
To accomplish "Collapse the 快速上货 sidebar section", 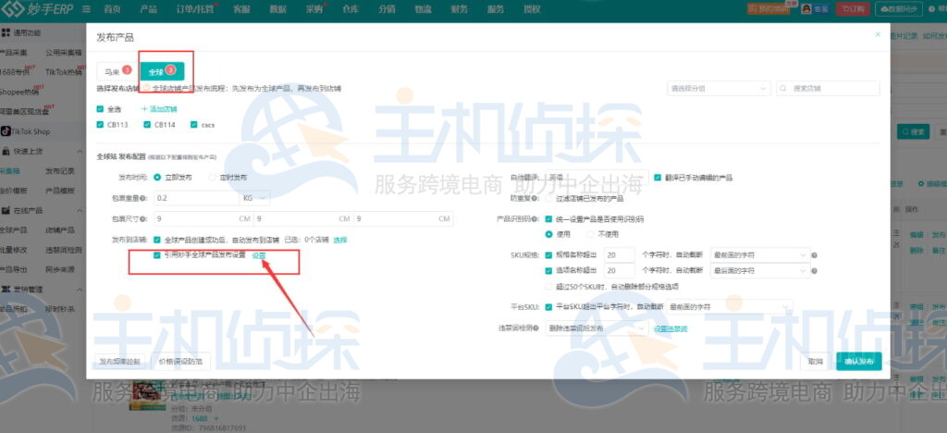I will 80,151.
